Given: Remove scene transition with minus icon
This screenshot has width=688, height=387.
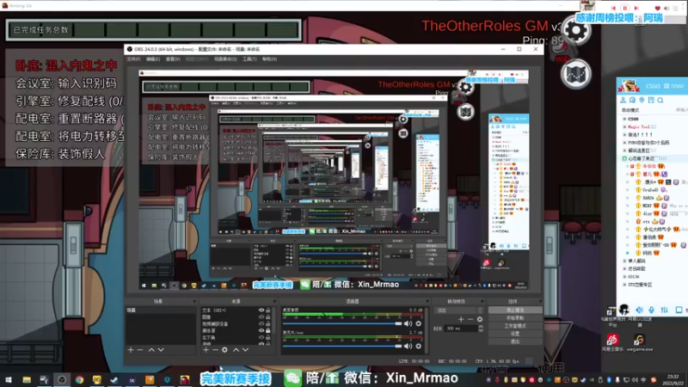Looking at the screenshot, I should tap(470, 319).
